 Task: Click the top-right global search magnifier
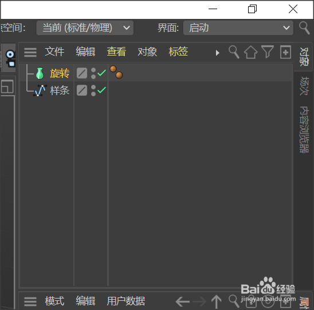(304, 28)
